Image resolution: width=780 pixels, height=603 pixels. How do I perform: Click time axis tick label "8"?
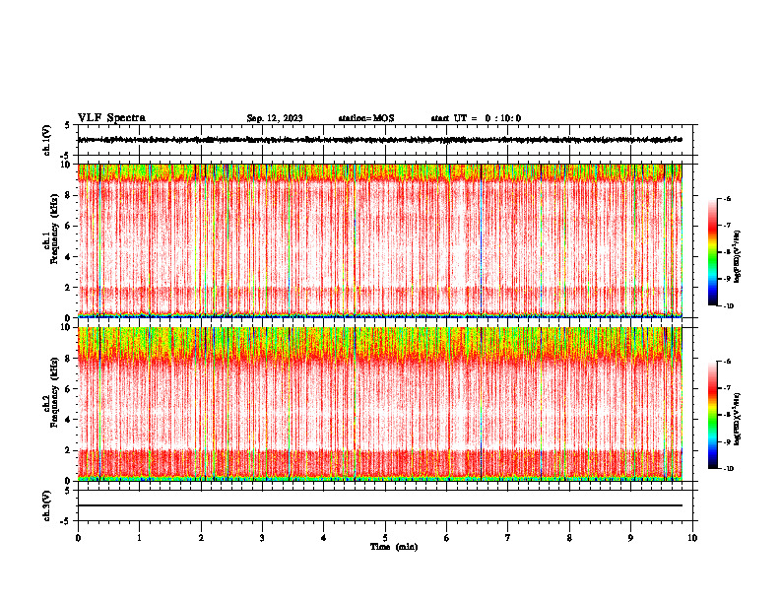[x=569, y=538]
